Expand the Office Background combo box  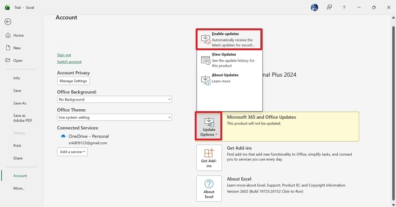click(115, 100)
